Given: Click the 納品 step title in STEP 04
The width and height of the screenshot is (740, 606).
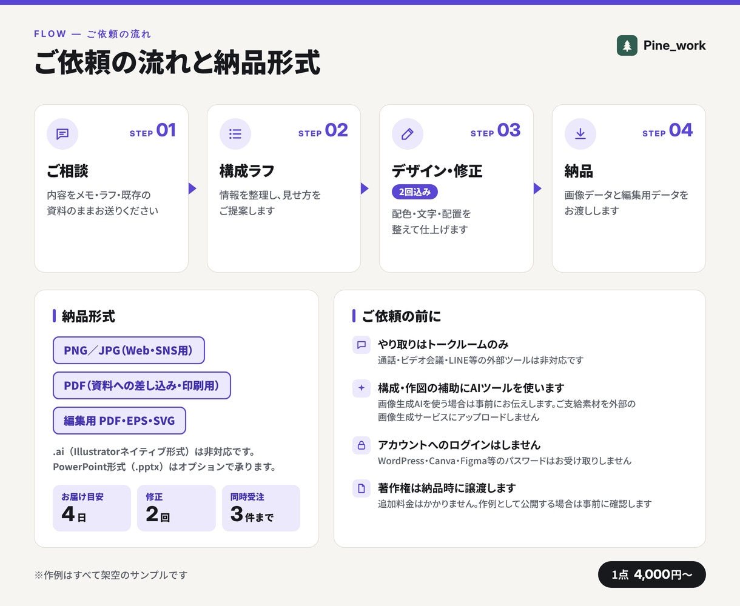Looking at the screenshot, I should pos(579,171).
